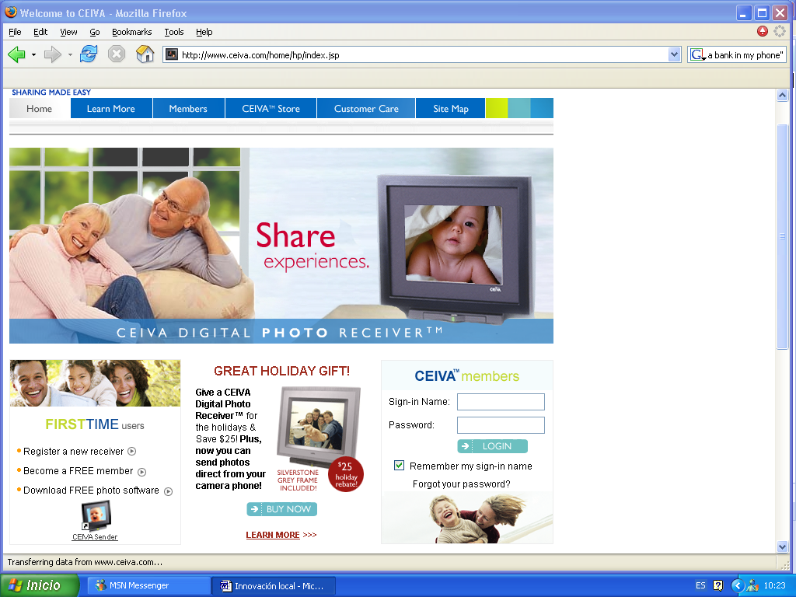Click arrow icon beside Download FREE photo software
Viewport: 796px width, 597px height.
click(169, 491)
